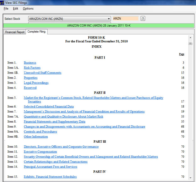Open the Risk Factors link
Screen dimensions: 196x182
pos(32,68)
